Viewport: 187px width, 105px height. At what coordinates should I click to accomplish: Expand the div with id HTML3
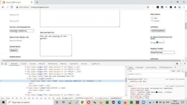click(25, 69)
